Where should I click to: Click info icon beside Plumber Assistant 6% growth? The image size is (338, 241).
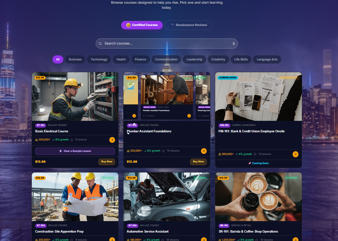point(163,151)
